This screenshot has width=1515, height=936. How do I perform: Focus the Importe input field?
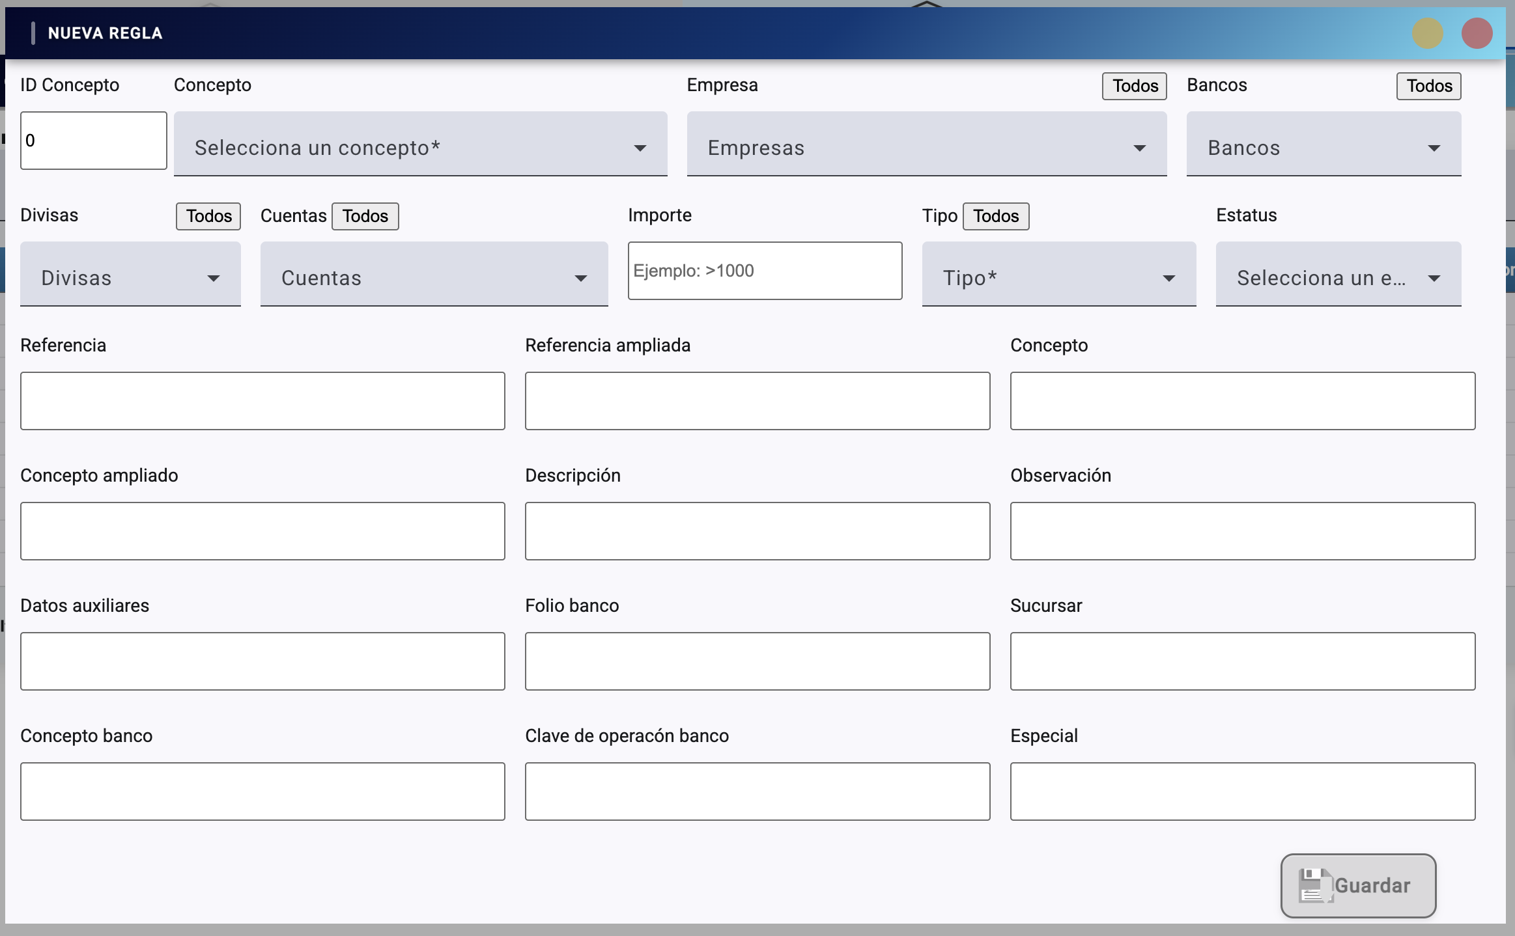click(x=765, y=271)
